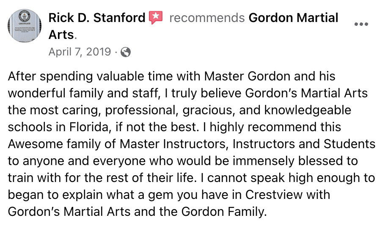Visit the Gordon Martial Arts page link

(x=293, y=18)
